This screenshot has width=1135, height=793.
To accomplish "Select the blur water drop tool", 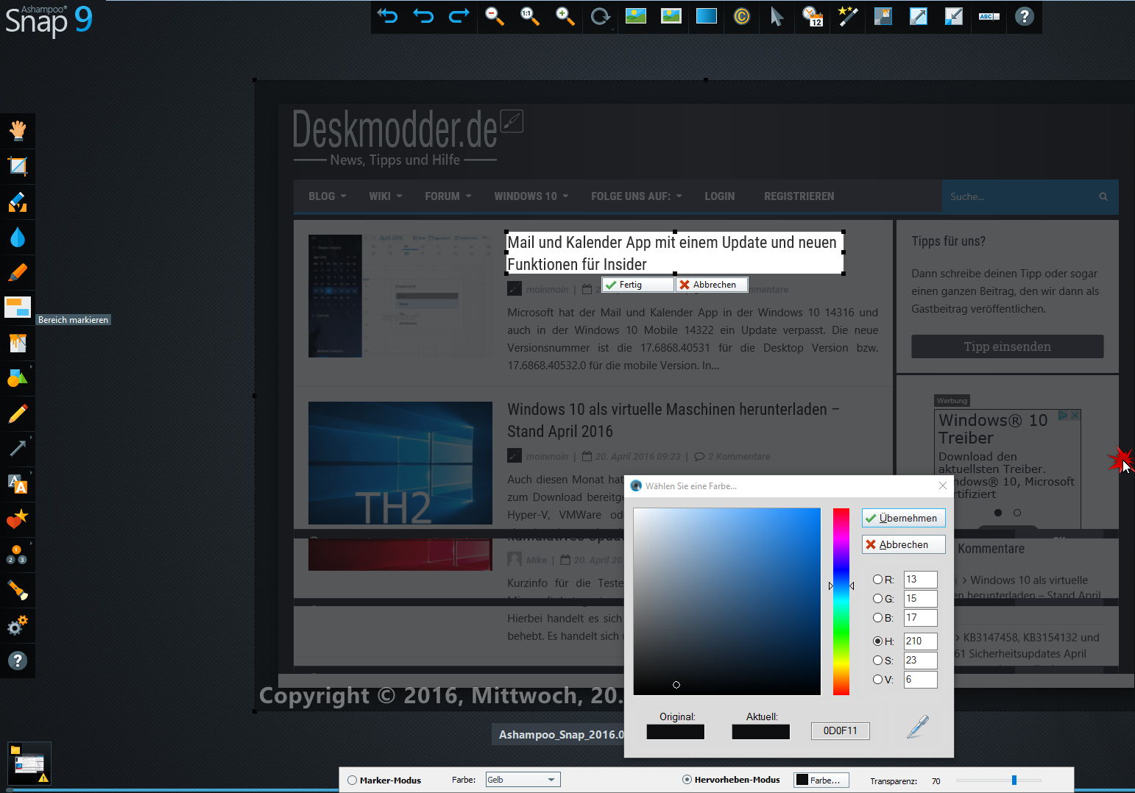I will pyautogui.click(x=18, y=237).
